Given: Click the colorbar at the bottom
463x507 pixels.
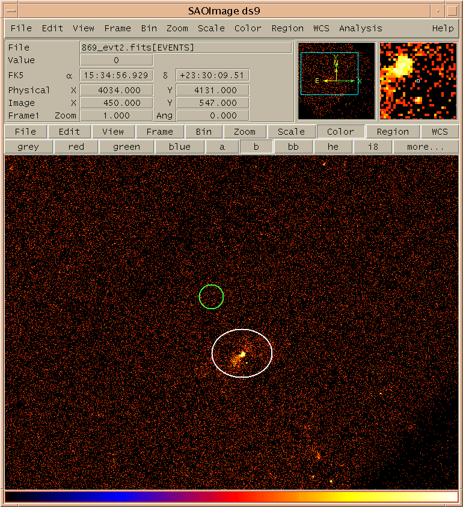Looking at the screenshot, I should pos(231,497).
